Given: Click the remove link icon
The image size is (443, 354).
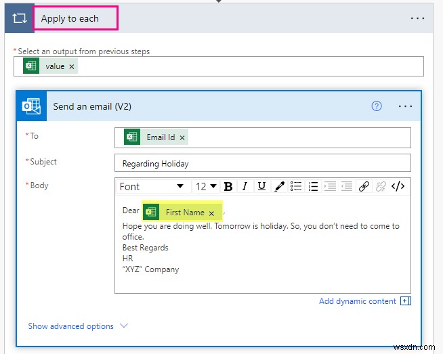Looking at the screenshot, I should pos(381,187).
